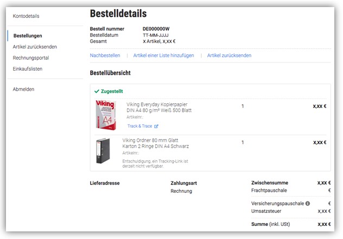This screenshot has width=343, height=239.
Task: Click the Zugestellt status label
Action: pyautogui.click(x=112, y=91)
